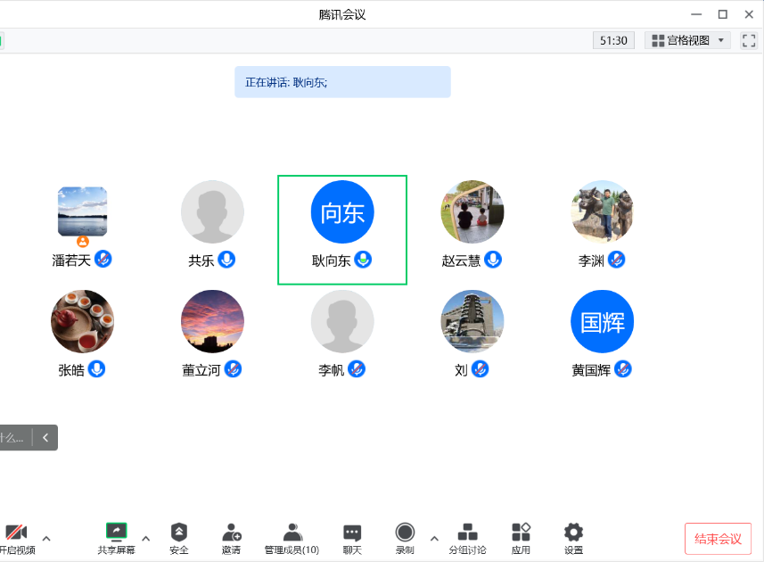This screenshot has width=764, height=562.
Task: Open Breakout Rooms (分组讨论) icon
Action: (x=467, y=533)
